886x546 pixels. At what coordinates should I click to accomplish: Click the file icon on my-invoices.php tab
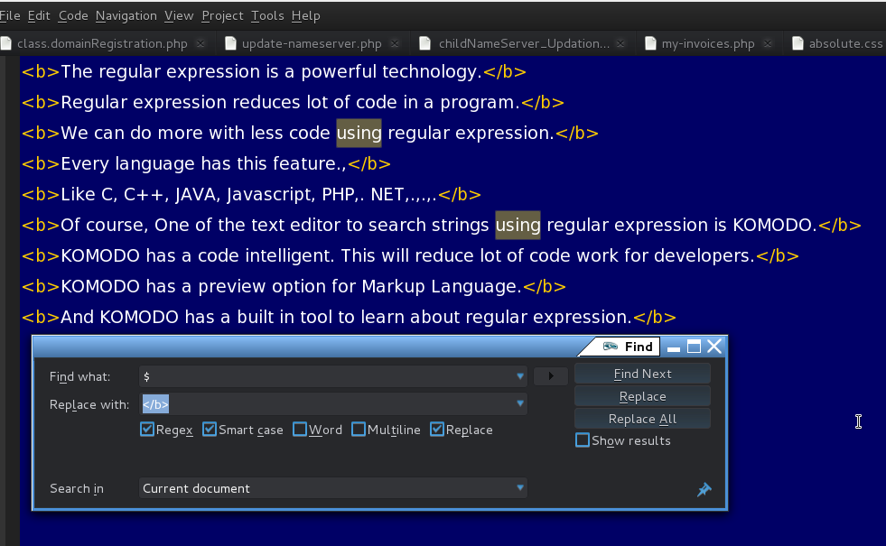coord(650,43)
